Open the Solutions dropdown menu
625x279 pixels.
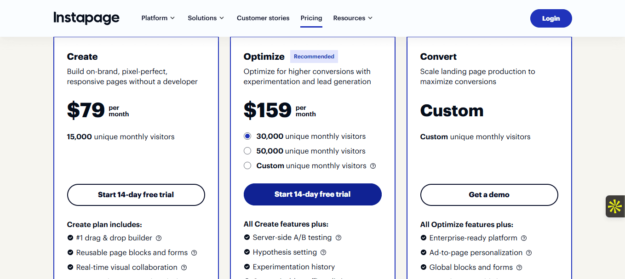click(x=206, y=18)
